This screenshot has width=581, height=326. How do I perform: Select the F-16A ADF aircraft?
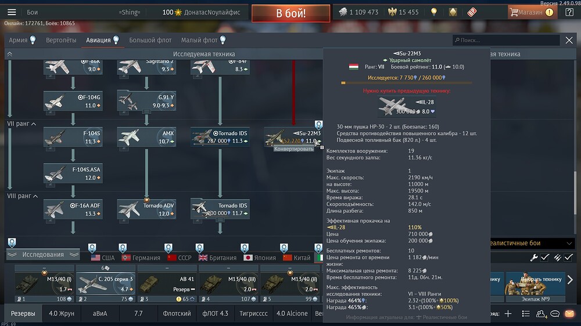(73, 209)
